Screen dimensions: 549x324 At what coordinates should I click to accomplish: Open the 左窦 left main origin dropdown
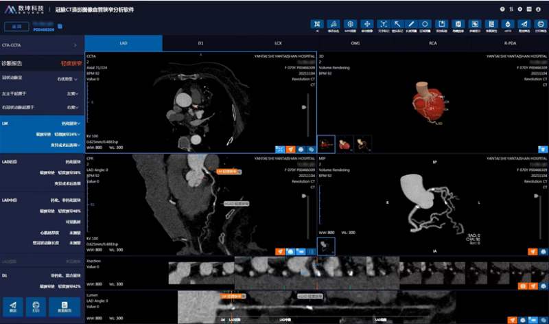tap(71, 94)
